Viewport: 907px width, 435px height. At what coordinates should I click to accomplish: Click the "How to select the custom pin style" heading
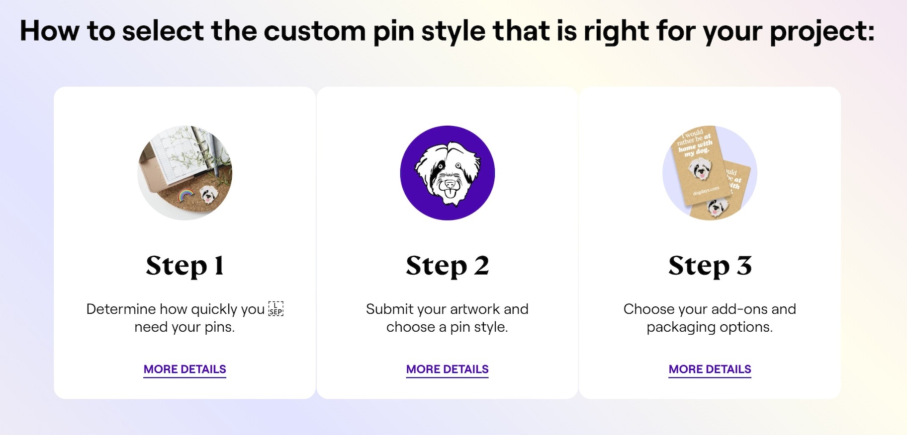[447, 31]
